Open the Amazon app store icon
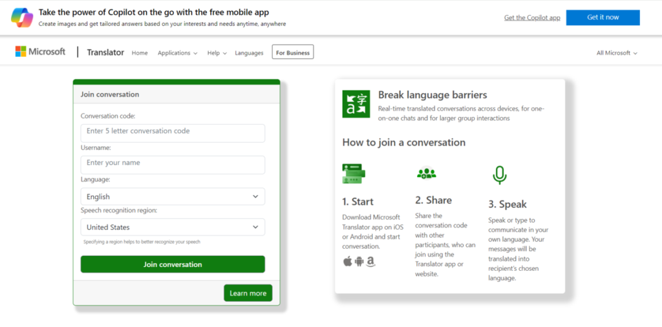This screenshot has width=662, height=327. pos(371,262)
